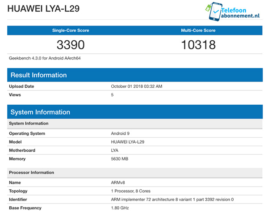This screenshot has width=268, height=217.
Task: Click the Result Information section header
Action: click(x=135, y=75)
